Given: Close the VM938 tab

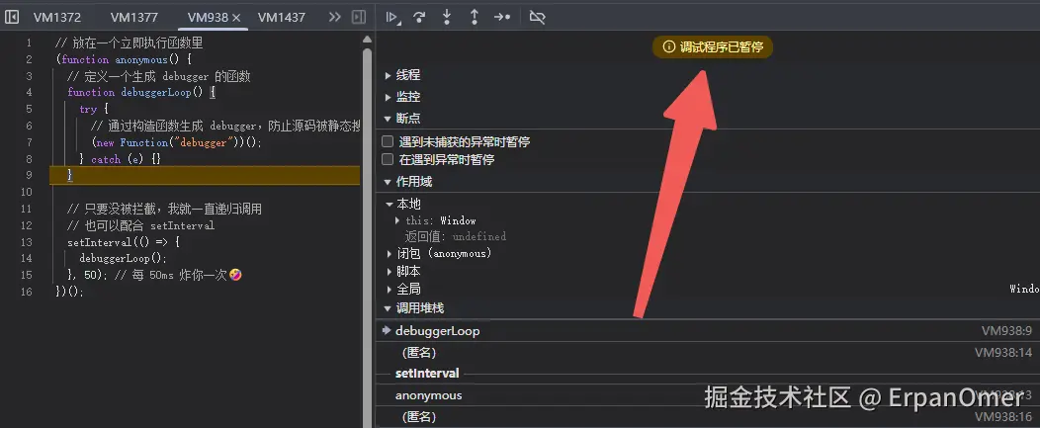Looking at the screenshot, I should pyautogui.click(x=236, y=18).
